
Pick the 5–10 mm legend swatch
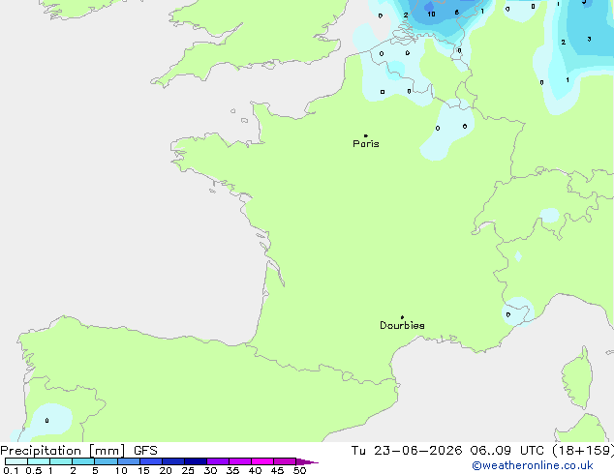click(107, 461)
